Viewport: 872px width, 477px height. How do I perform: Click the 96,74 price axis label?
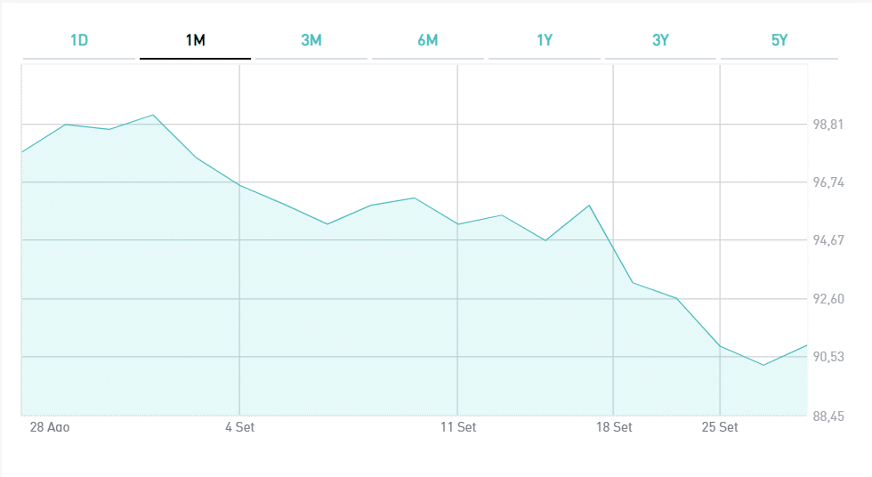pyautogui.click(x=828, y=182)
